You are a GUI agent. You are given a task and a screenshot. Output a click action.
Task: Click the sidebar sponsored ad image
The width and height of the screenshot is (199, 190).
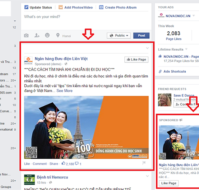(179, 142)
